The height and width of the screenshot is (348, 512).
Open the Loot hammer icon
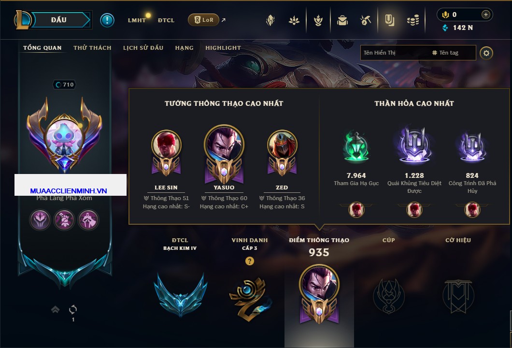tap(366, 21)
